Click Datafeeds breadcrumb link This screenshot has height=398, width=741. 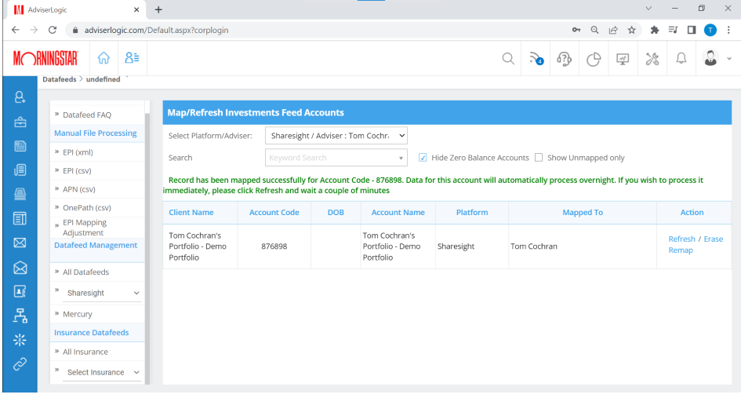tap(59, 79)
